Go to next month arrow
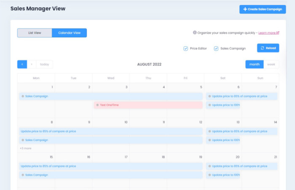Image resolution: width=295 pixels, height=190 pixels. tap(32, 64)
